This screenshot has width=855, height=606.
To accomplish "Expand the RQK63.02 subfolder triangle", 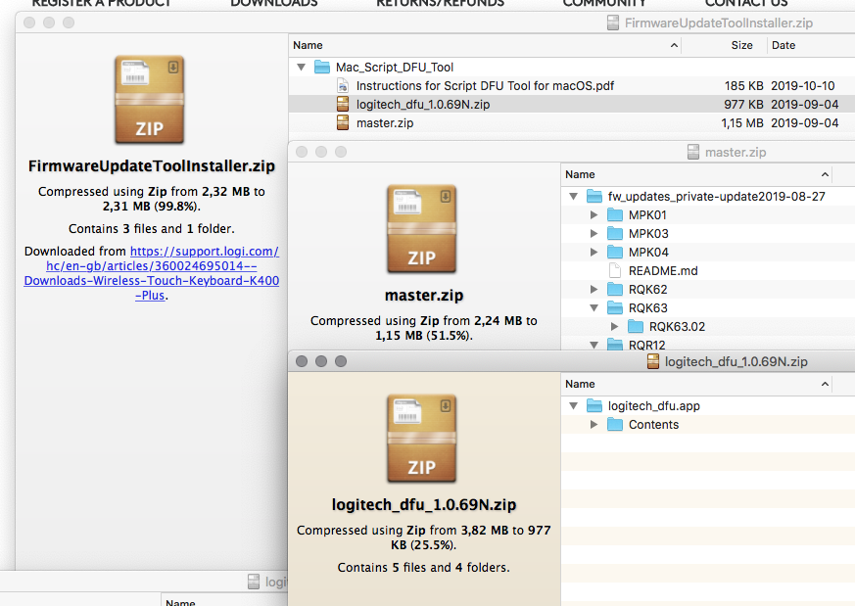I will click(614, 326).
